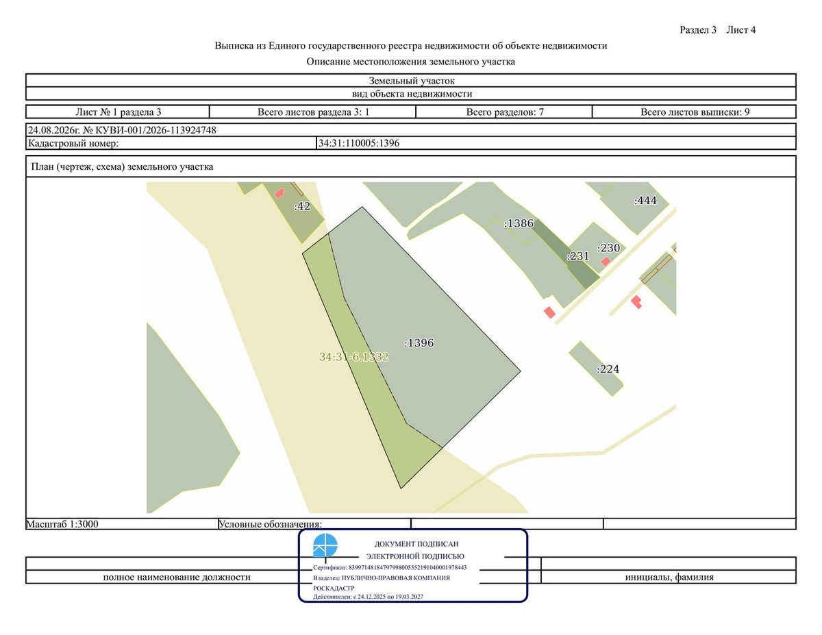The height and width of the screenshot is (635, 822).
Task: Click zone label '34:31-6.1332' on the map
Action: tap(354, 357)
